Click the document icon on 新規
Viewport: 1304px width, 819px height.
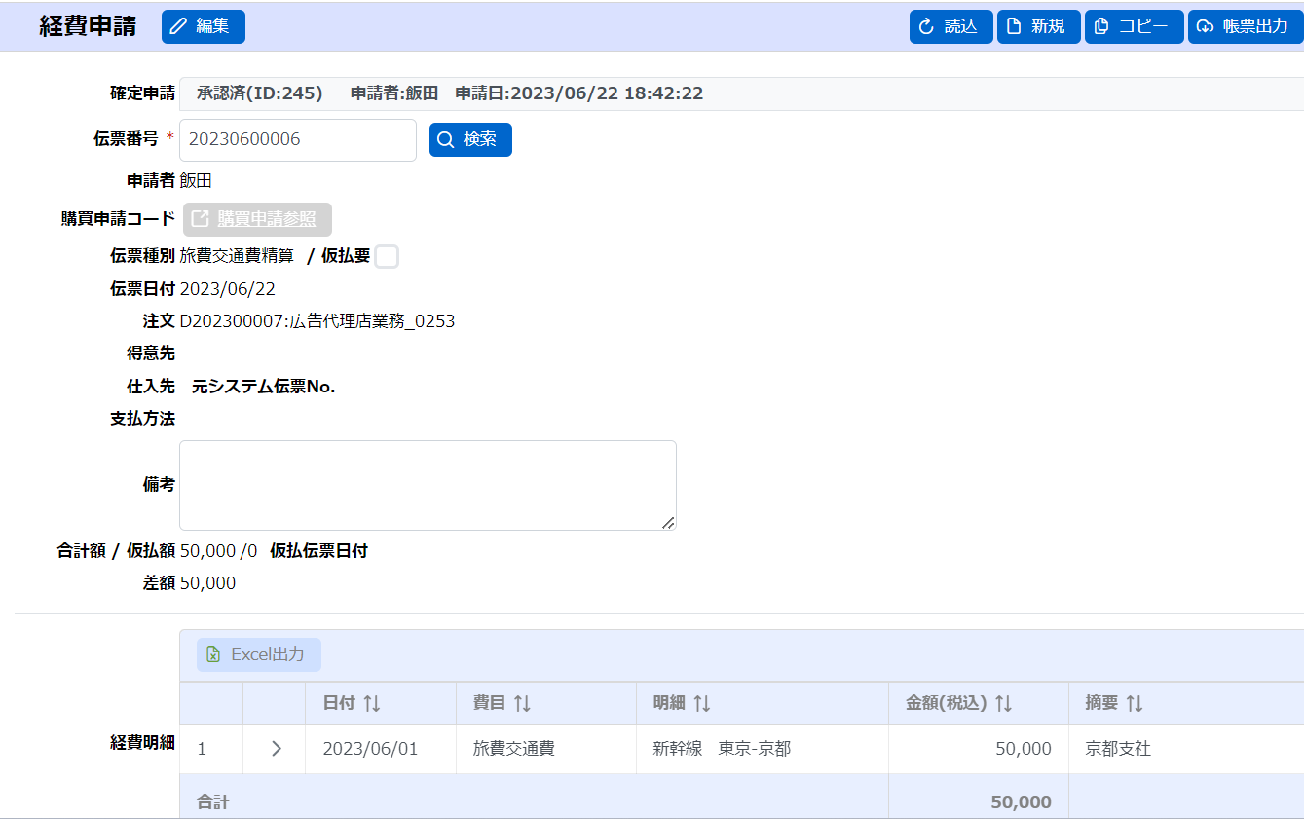1014,26
